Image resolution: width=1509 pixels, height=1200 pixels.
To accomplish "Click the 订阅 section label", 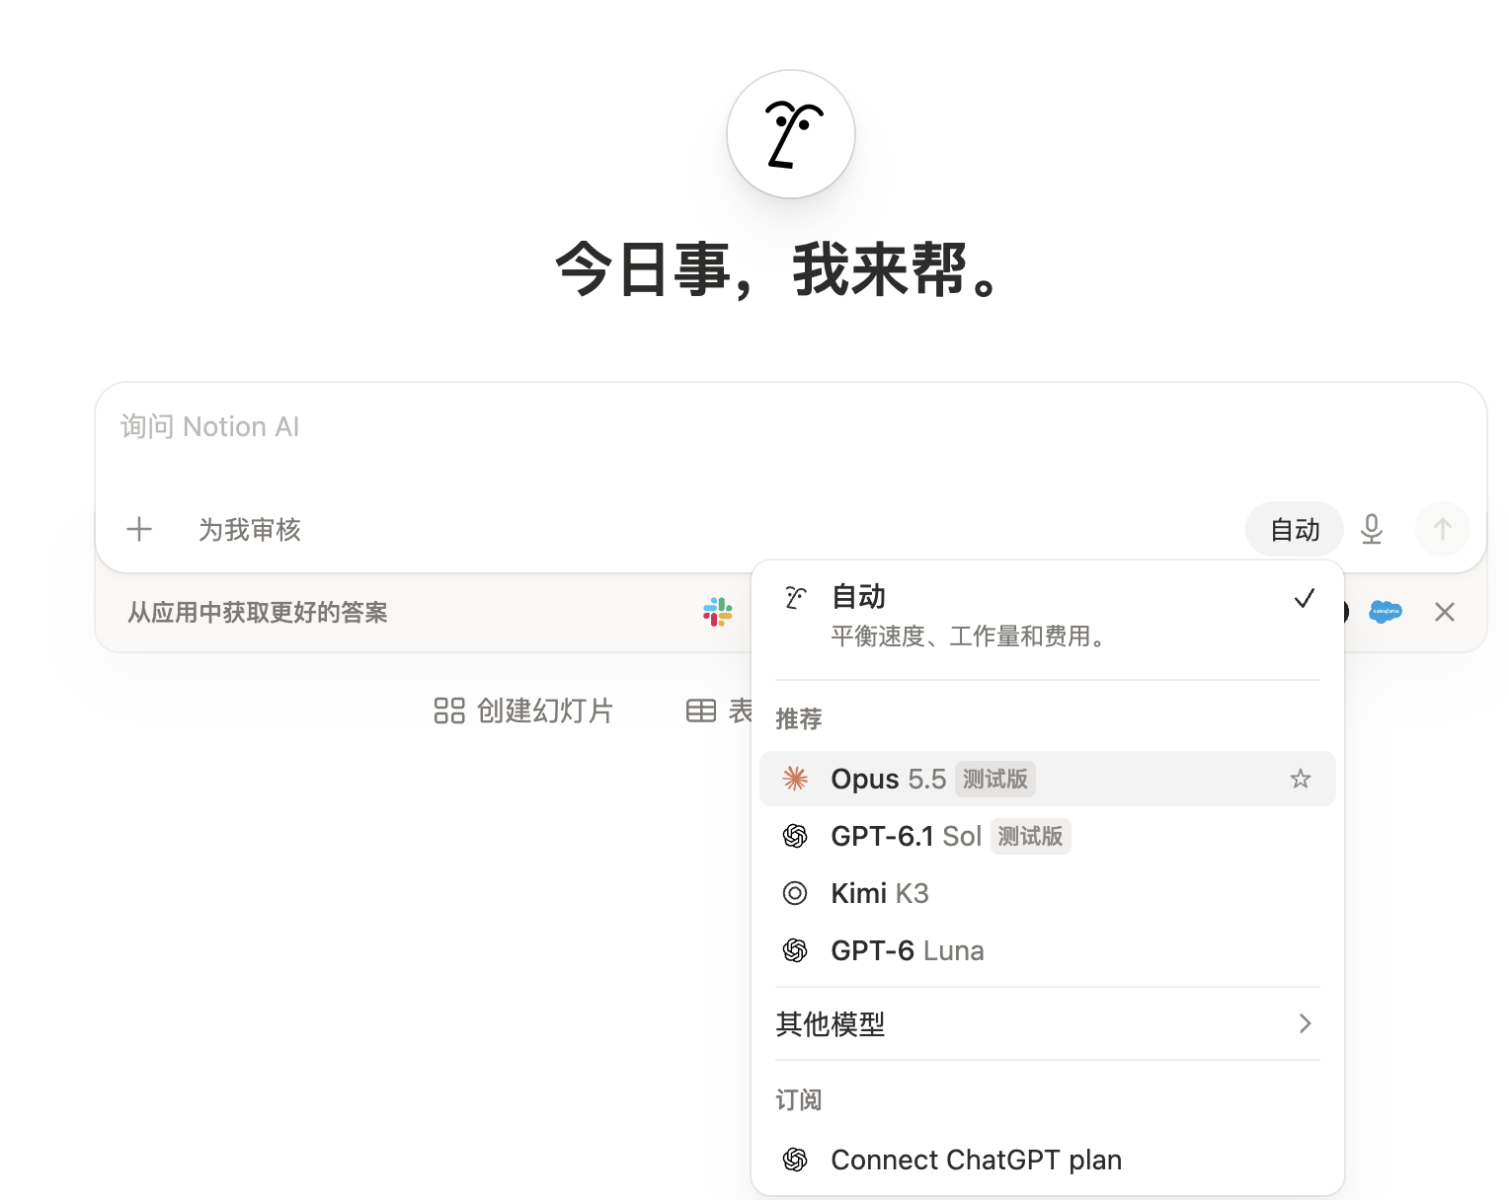I will click(x=799, y=1099).
